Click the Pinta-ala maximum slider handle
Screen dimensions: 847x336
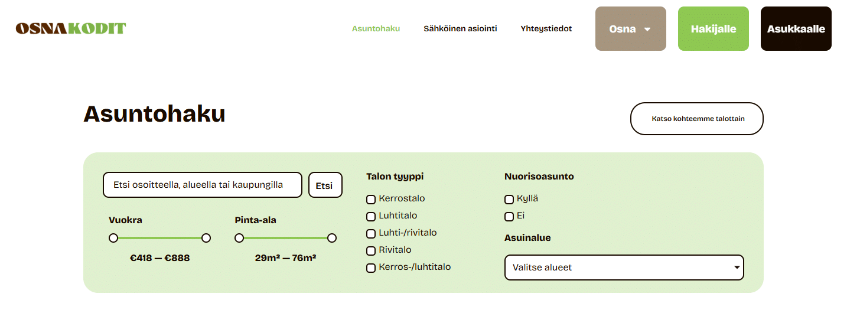click(x=332, y=238)
